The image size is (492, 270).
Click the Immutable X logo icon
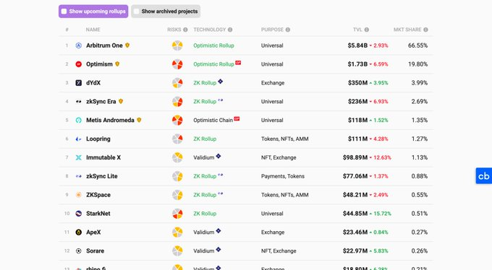tap(79, 157)
